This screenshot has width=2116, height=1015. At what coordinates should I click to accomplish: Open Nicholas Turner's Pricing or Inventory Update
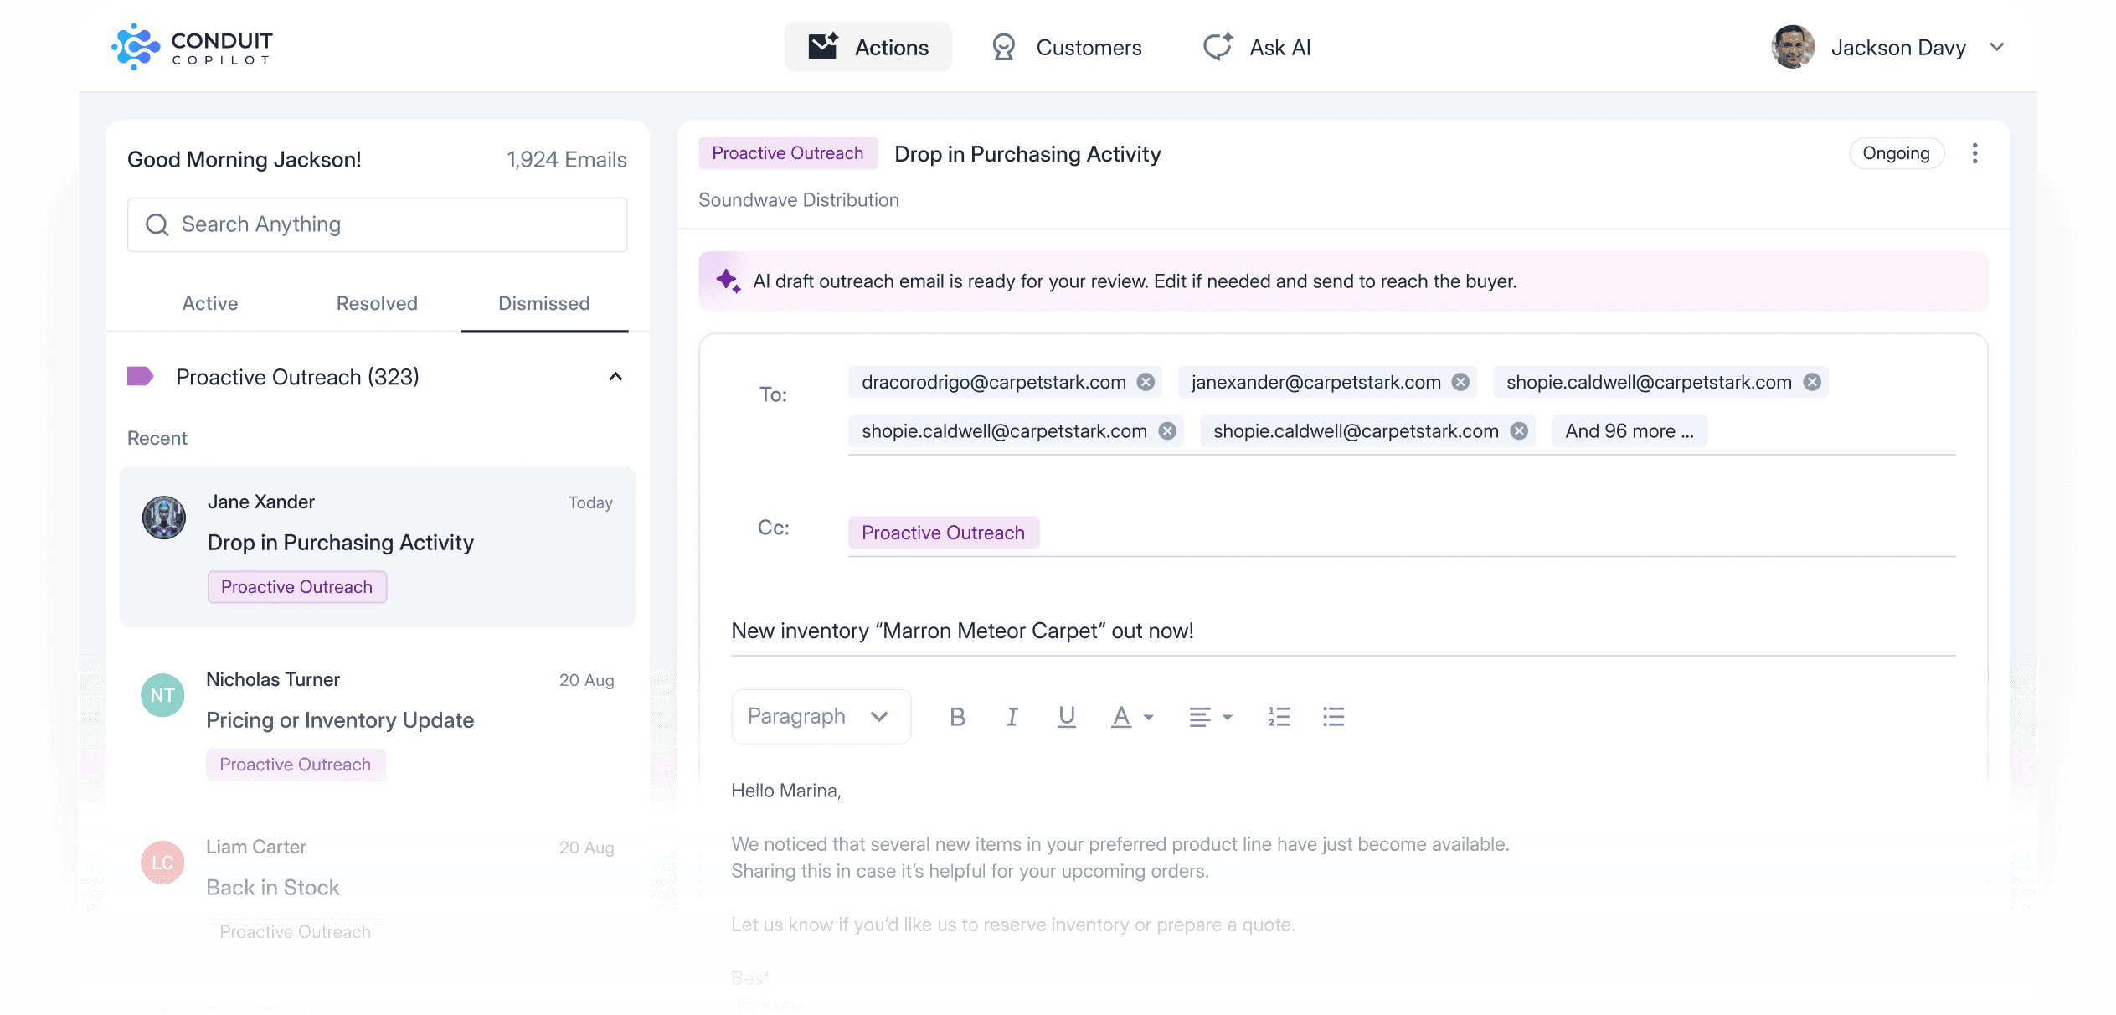(x=378, y=722)
